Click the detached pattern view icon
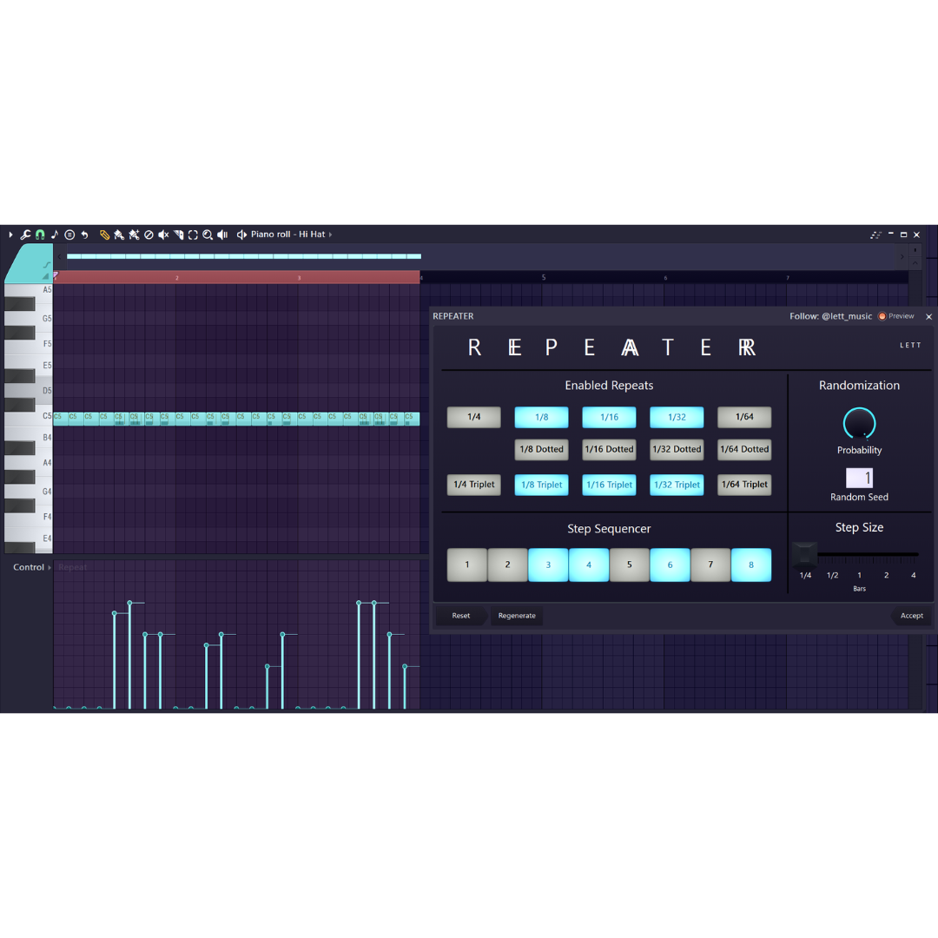Screen dimensions: 938x938 tap(875, 234)
